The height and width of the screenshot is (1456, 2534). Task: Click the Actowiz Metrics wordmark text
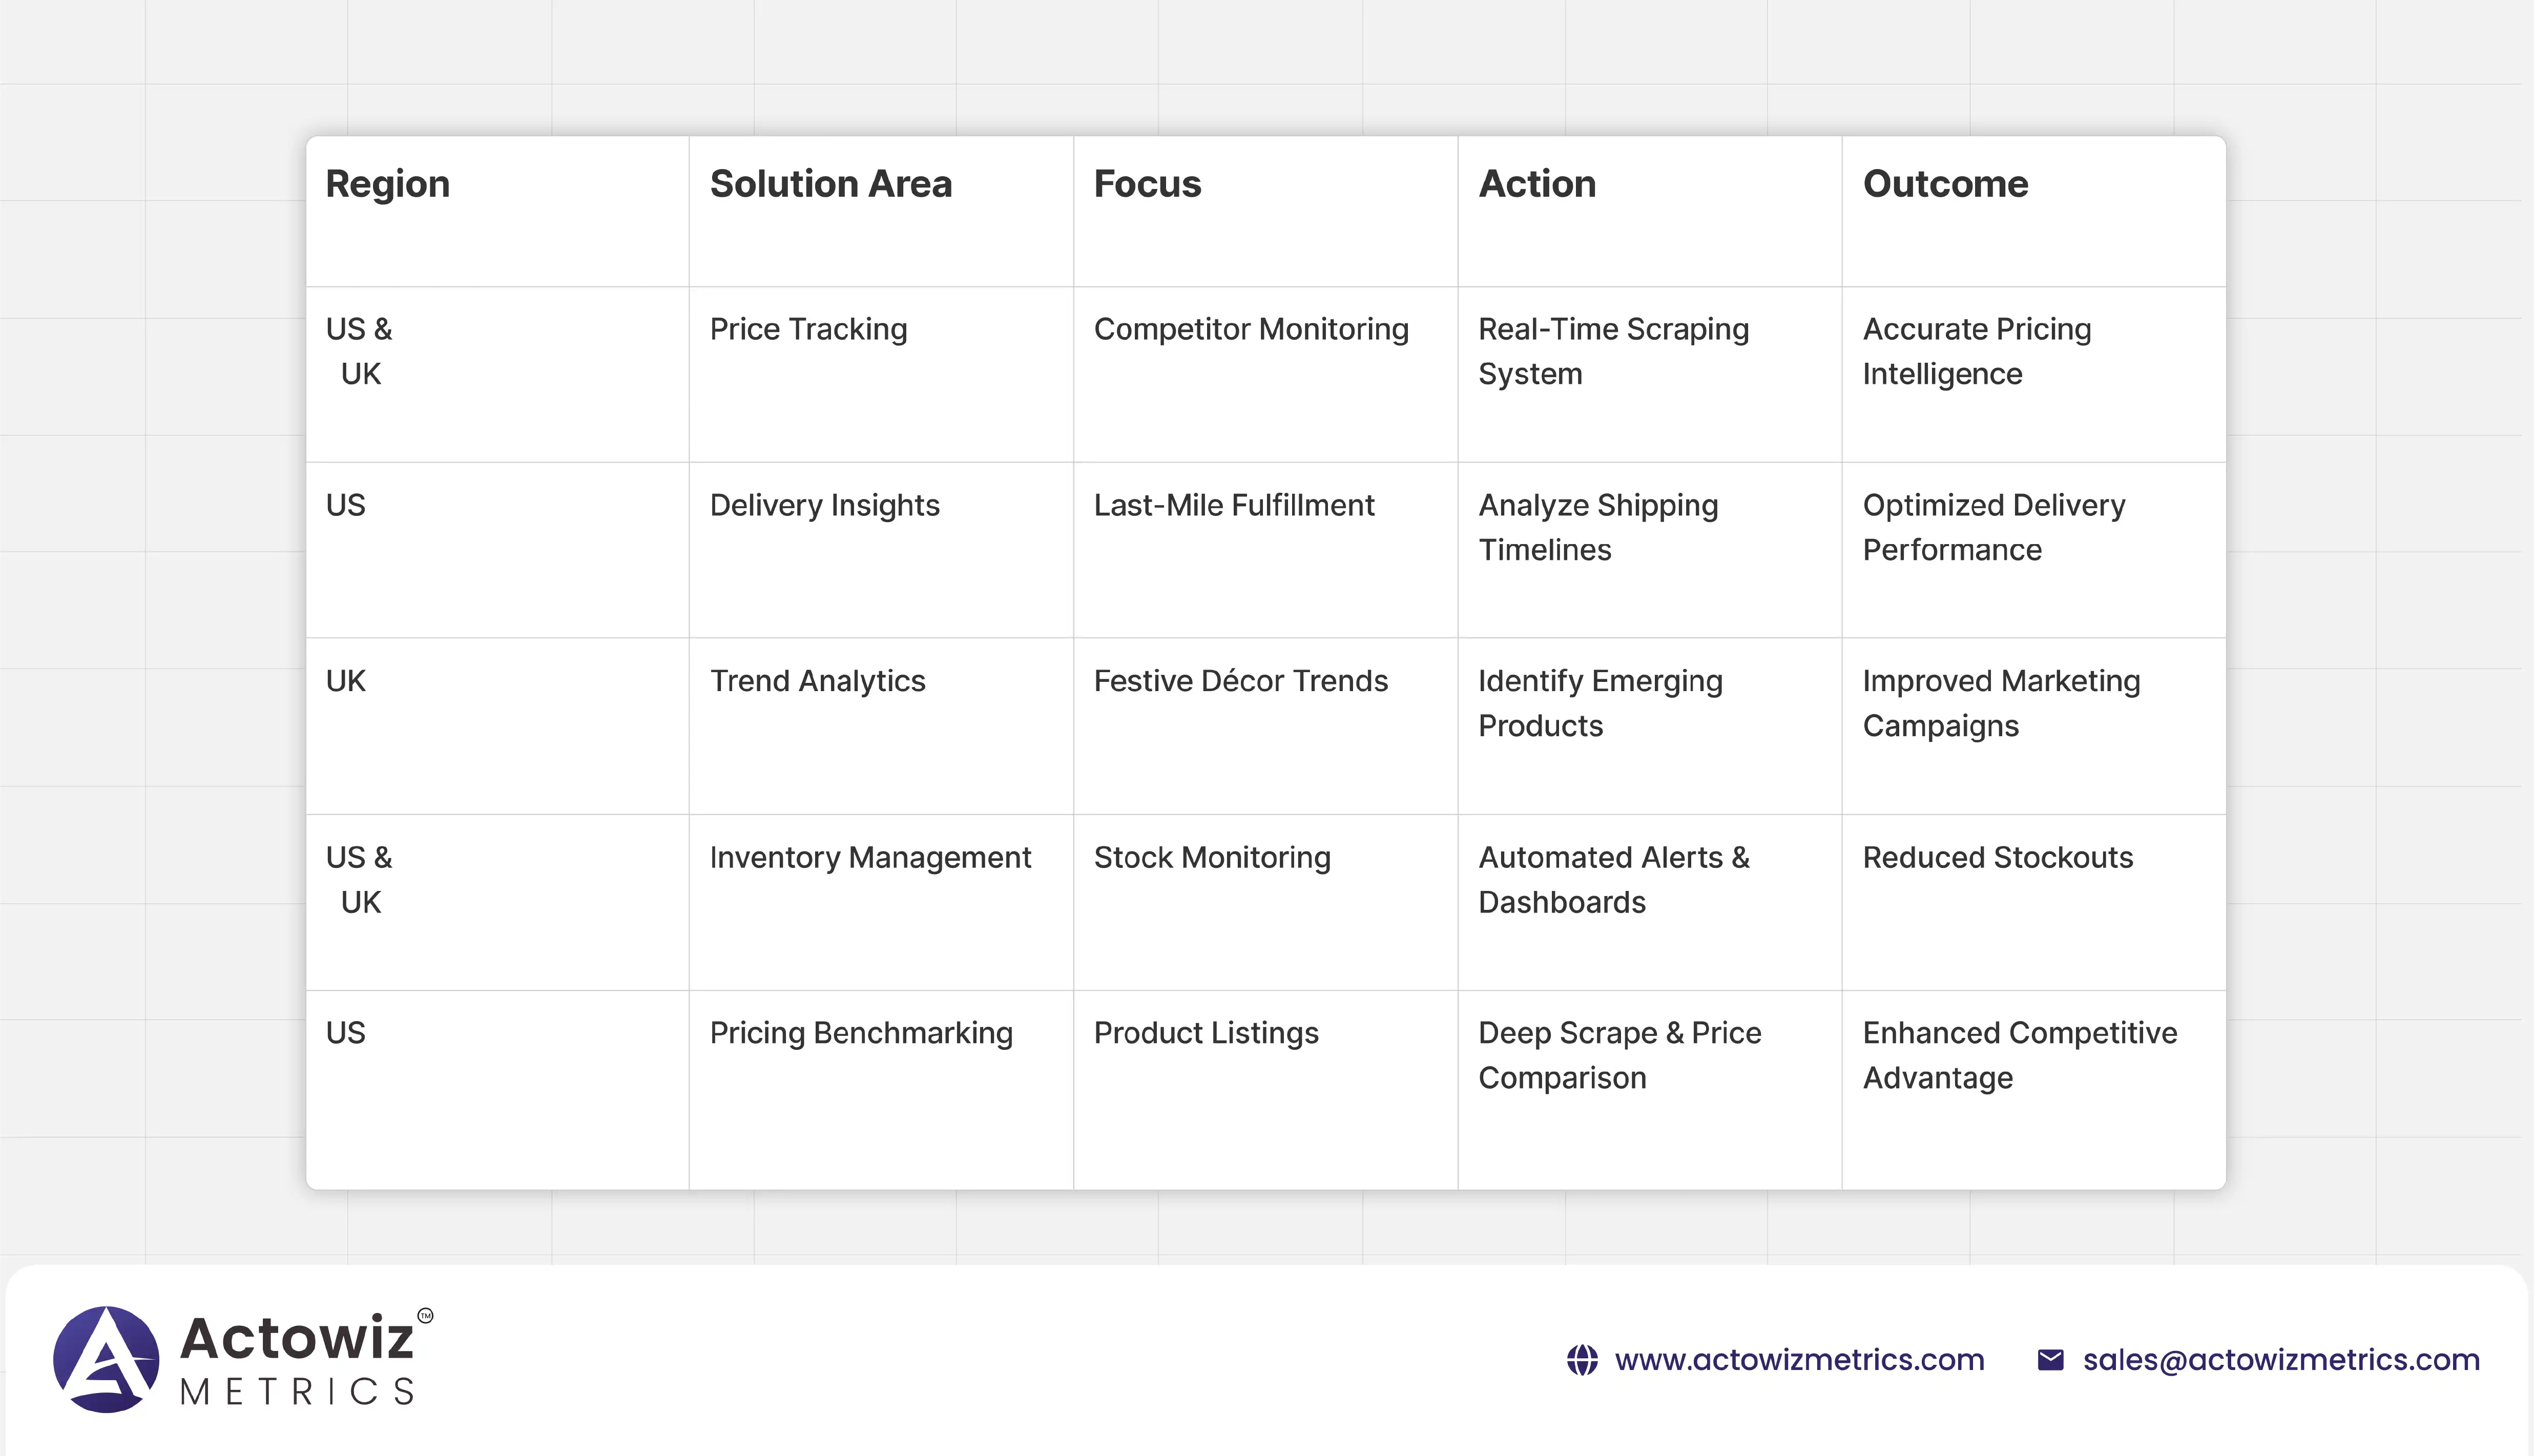pyautogui.click(x=297, y=1360)
